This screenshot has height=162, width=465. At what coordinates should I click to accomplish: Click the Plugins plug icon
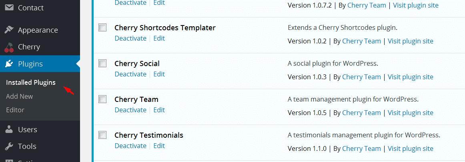coord(9,64)
